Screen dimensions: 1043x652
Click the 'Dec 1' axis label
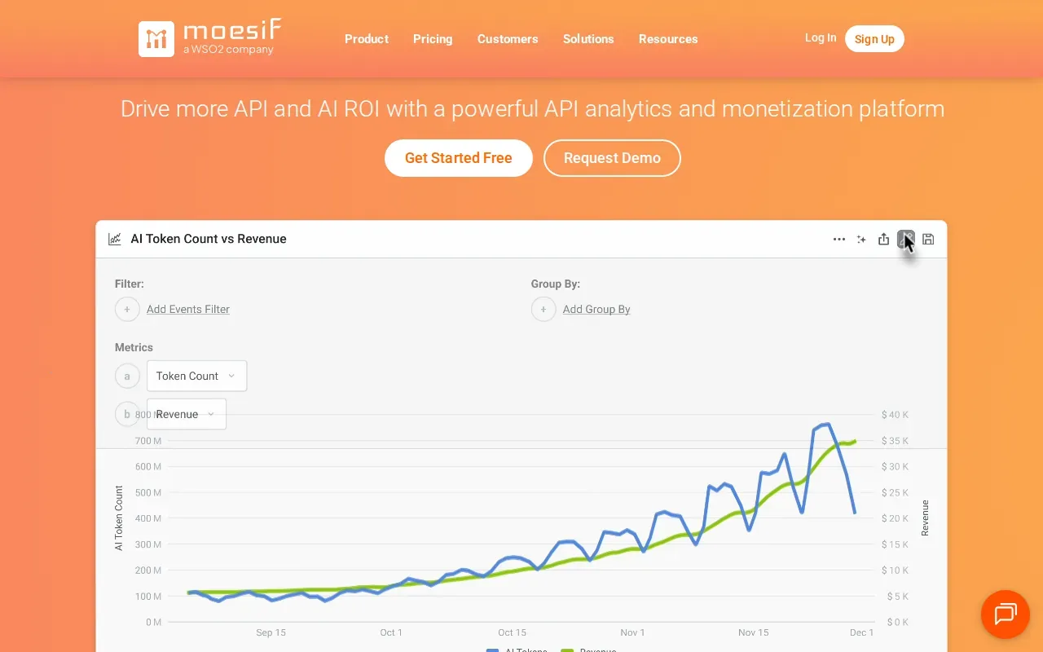click(861, 632)
